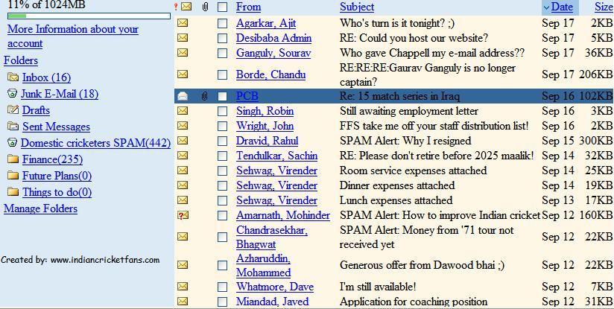The height and width of the screenshot is (309, 614).
Task: Sort the list by From column
Action: 248,7
